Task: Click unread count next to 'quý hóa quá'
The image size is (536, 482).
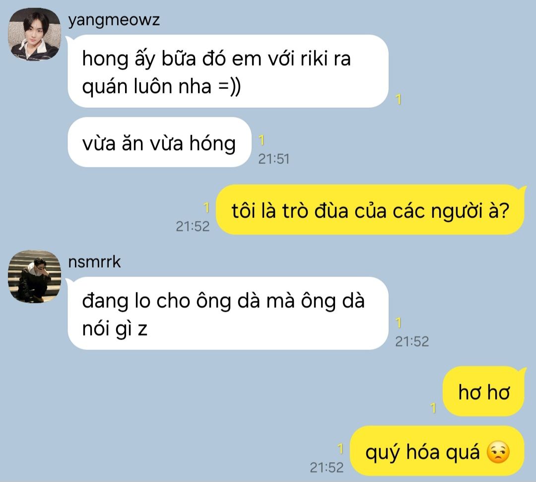Action: 340,449
